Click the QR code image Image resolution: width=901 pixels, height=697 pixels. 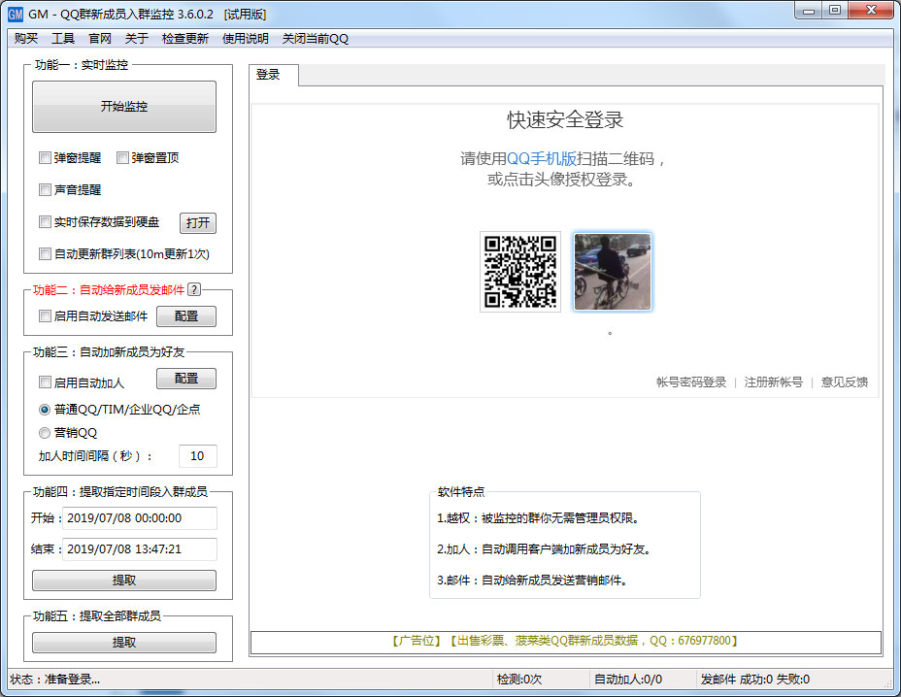coord(520,272)
